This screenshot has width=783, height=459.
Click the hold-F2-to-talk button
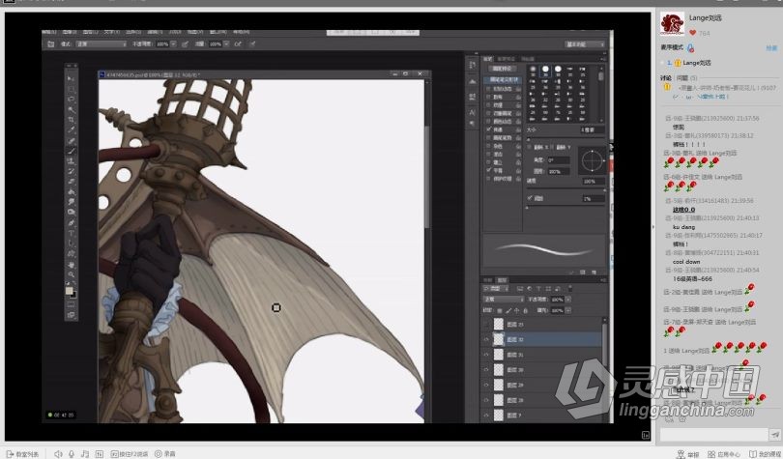tap(130, 453)
